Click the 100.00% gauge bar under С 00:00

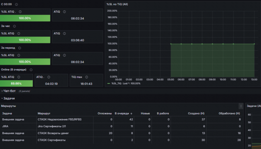click(x=25, y=18)
